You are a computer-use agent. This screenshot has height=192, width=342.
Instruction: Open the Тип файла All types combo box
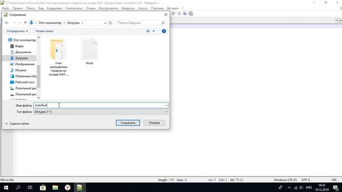click(101, 111)
